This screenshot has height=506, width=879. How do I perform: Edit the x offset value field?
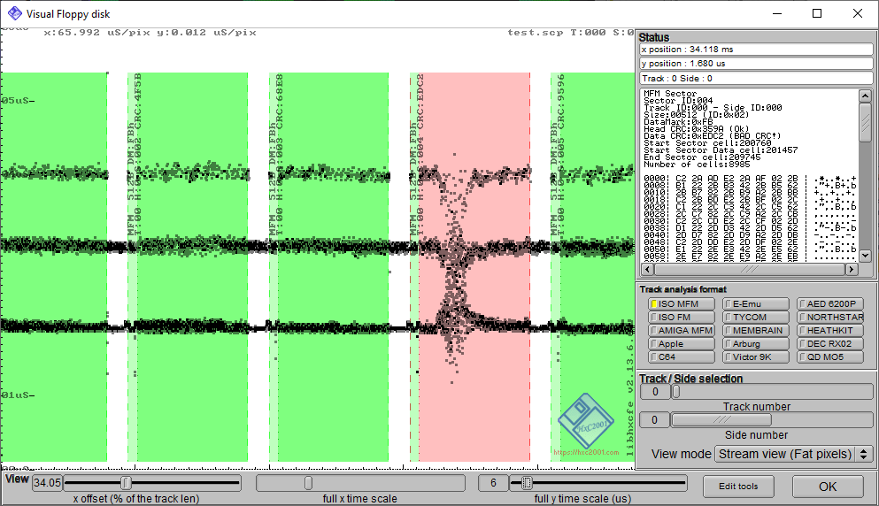(x=47, y=482)
